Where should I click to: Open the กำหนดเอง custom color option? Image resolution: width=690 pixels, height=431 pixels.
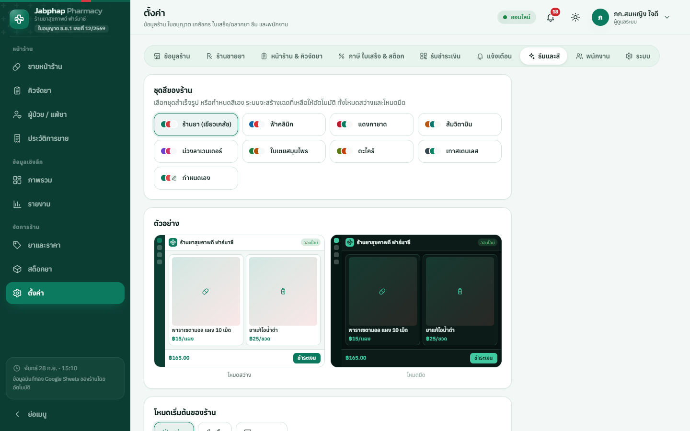[x=196, y=178]
